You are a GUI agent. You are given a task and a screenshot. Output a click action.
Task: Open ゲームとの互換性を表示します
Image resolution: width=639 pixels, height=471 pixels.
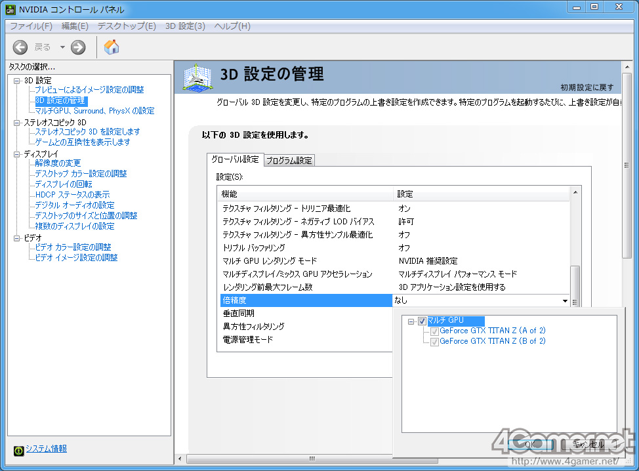click(82, 142)
